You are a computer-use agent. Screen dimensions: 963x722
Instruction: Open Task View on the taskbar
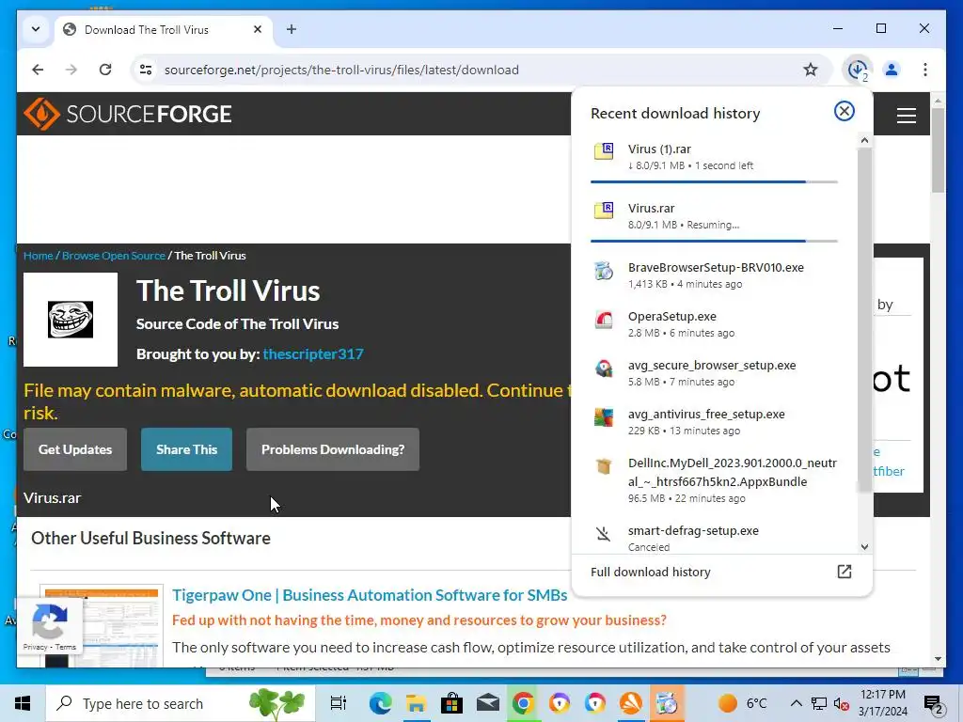[339, 703]
